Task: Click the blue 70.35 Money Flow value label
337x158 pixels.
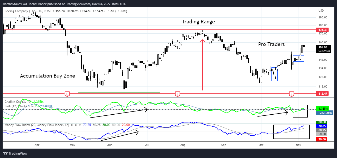Action: [322, 126]
